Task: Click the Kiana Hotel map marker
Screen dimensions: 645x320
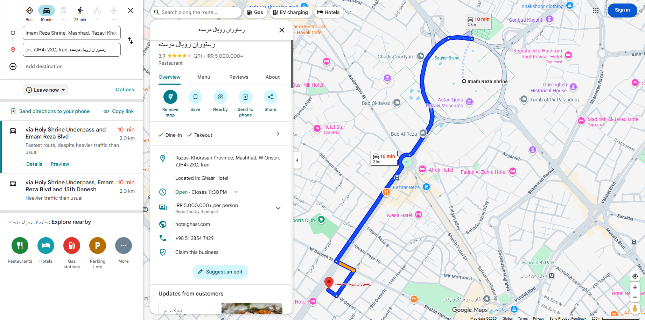Action: 419,215
